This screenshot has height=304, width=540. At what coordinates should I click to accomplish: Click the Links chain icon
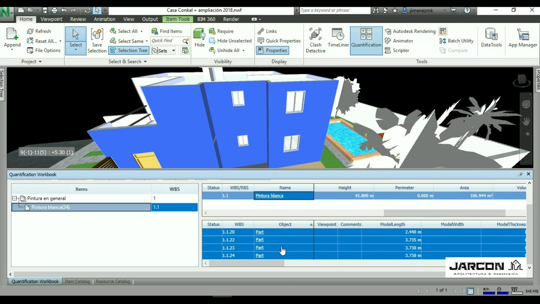click(x=261, y=31)
